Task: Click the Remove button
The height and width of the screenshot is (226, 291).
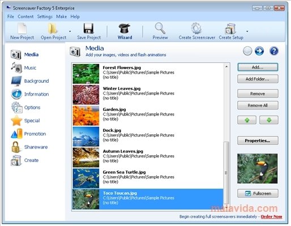Action: (x=258, y=93)
